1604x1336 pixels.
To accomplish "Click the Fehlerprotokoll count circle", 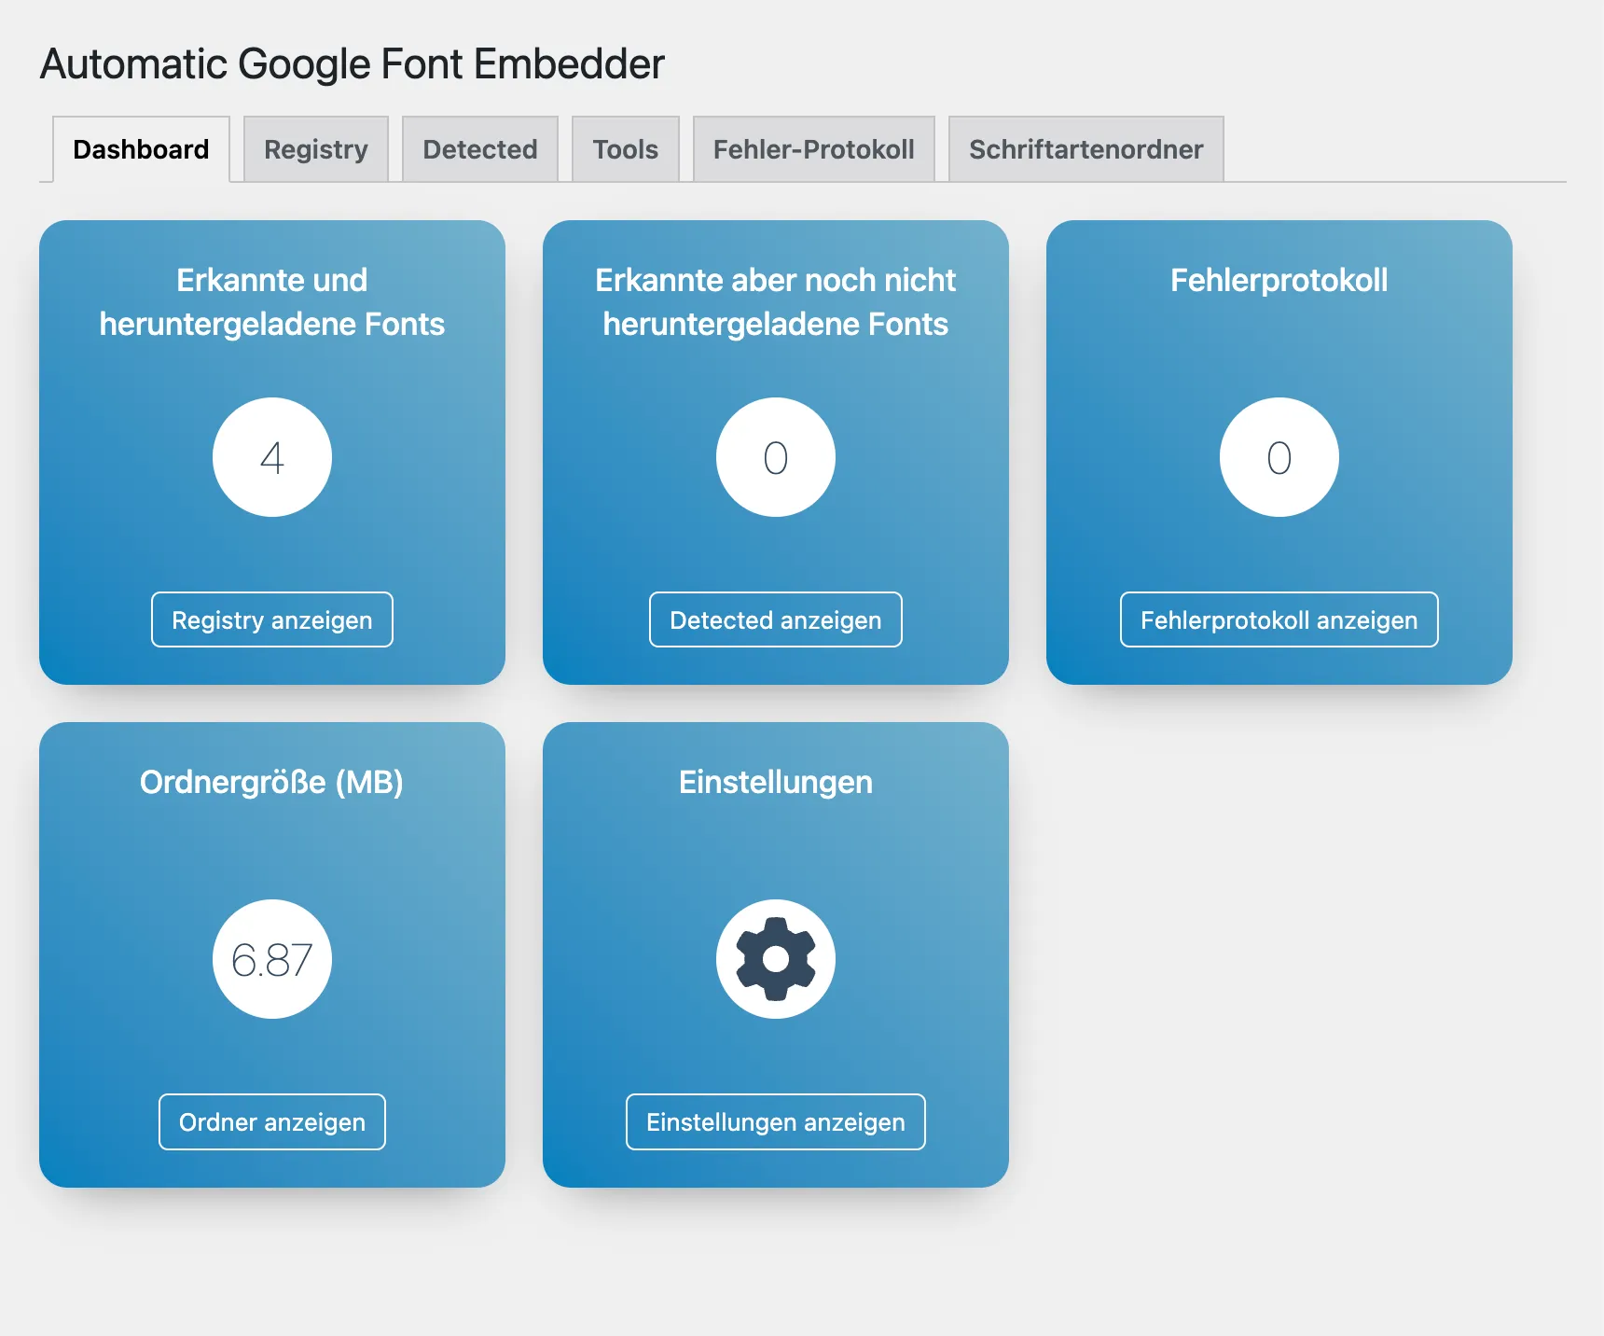I will [1279, 457].
